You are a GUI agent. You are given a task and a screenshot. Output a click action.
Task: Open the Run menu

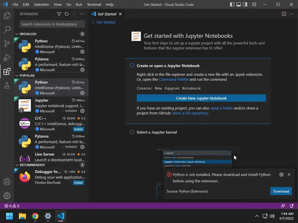79,4
